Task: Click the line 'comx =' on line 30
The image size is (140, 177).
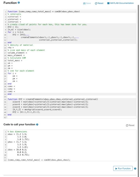Action: click(11, 86)
